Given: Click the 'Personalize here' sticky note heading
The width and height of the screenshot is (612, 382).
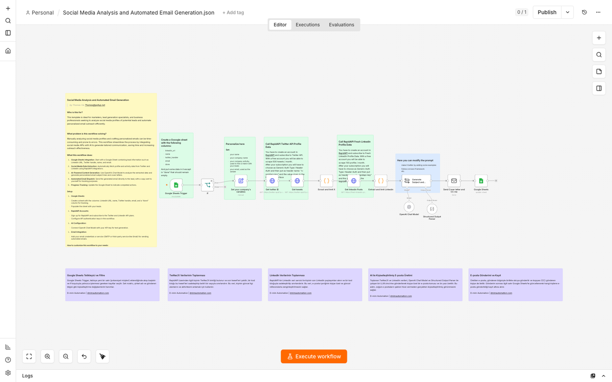Looking at the screenshot, I should [235, 144].
